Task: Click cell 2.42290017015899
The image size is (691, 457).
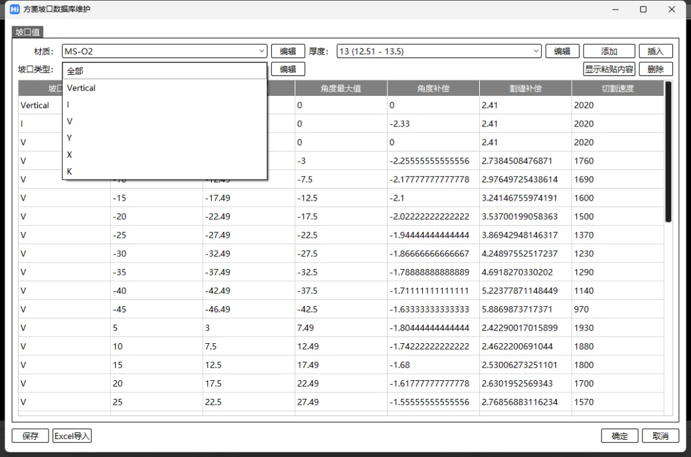Action: (525, 327)
